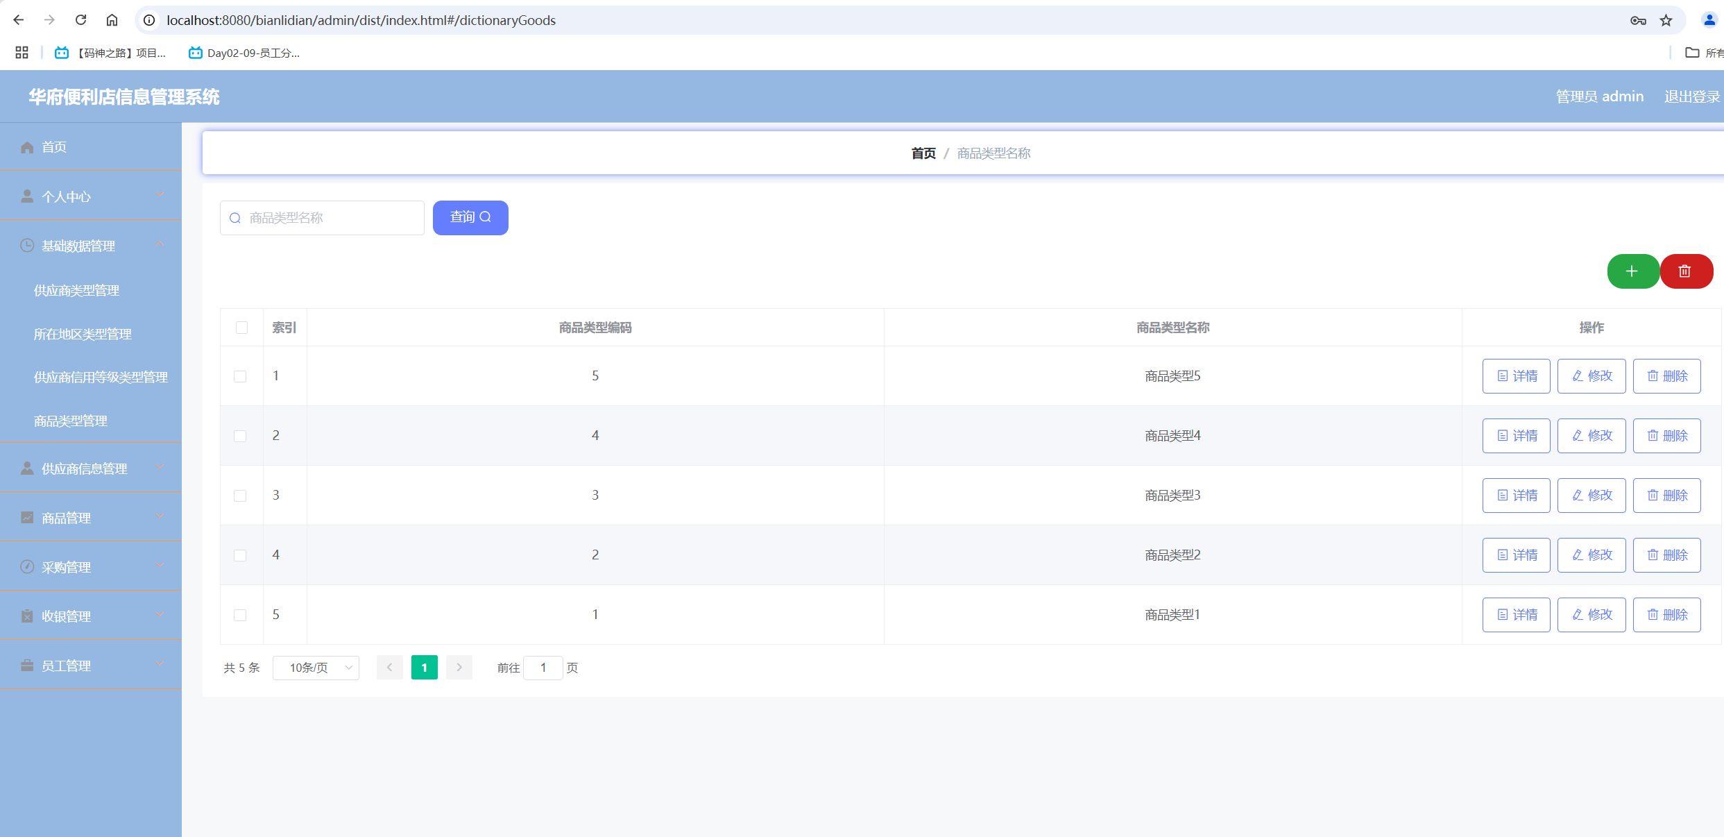Click the browser home icon
Viewport: 1724px width, 837px height.
(112, 20)
